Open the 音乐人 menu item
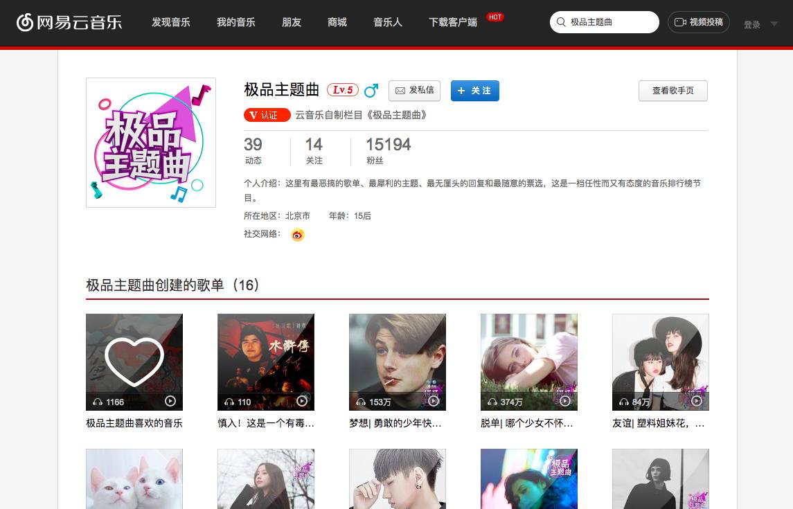Screen dimensions: 793x509 point(387,22)
